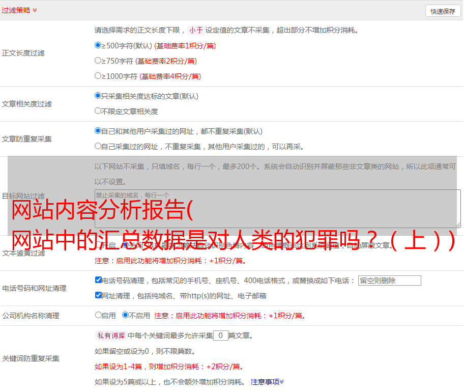Click the 快速保存 button
Screen dimensions: 464x391
443,11
